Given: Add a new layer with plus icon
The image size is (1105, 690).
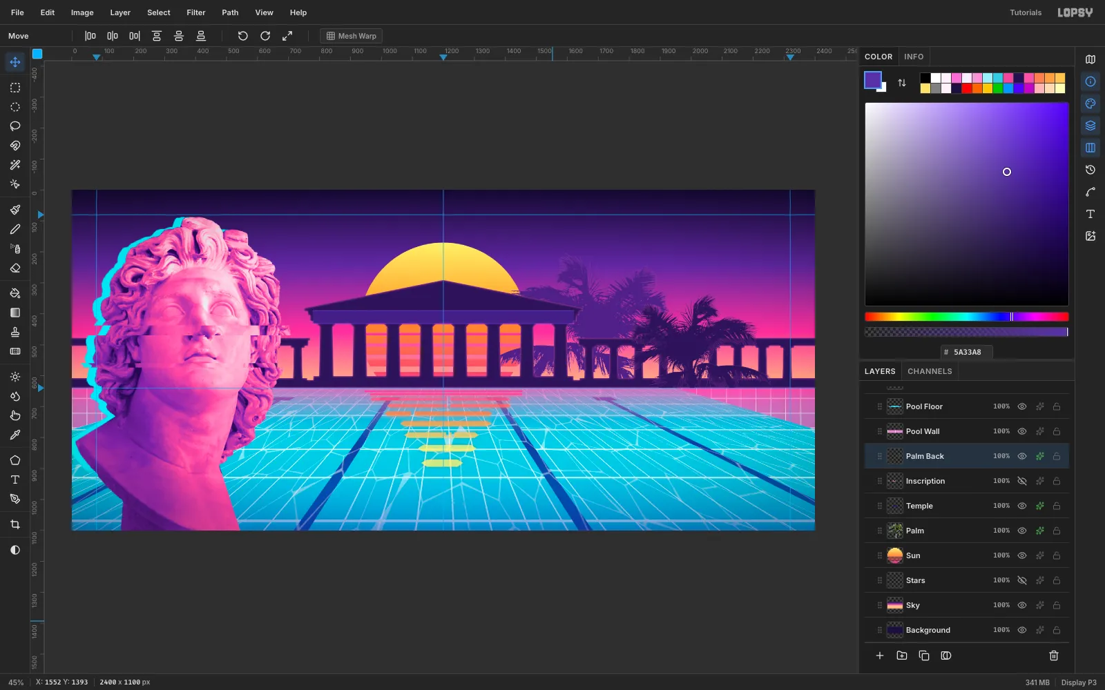Looking at the screenshot, I should coord(880,655).
